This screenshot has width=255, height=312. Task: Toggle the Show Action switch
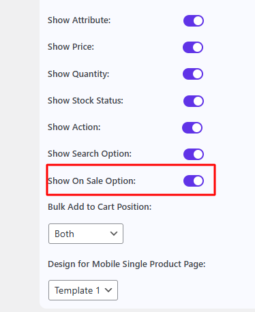point(192,127)
